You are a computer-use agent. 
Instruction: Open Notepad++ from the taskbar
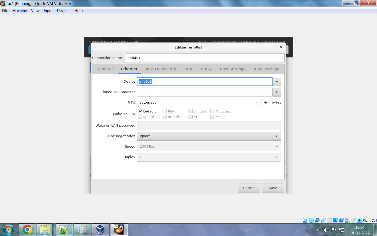pos(64,230)
